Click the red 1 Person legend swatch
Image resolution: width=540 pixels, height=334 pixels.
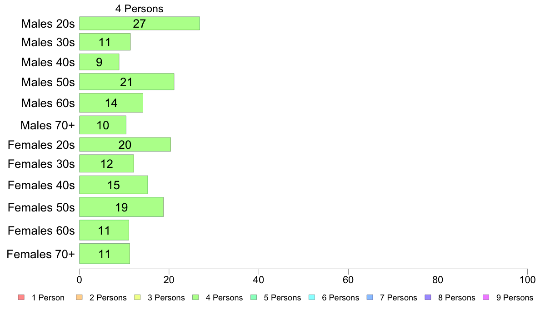(21, 297)
